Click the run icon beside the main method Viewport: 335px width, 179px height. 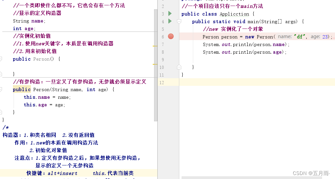(x=170, y=21)
